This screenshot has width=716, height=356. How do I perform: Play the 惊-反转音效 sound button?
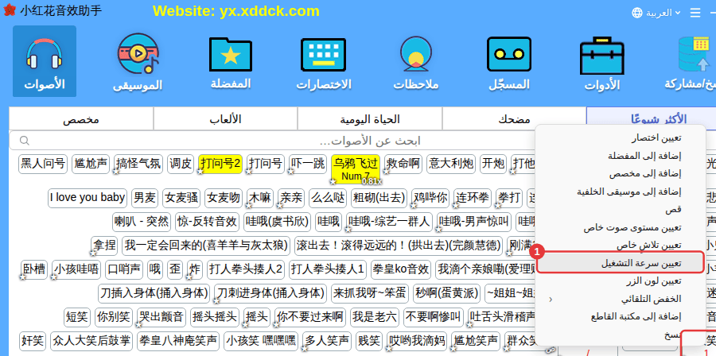(208, 222)
